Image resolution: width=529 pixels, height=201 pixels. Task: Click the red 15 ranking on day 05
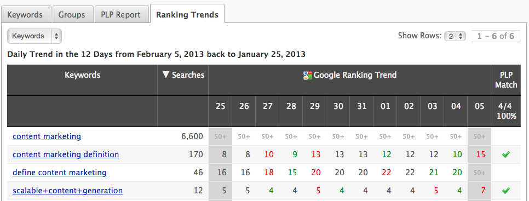tap(480, 155)
